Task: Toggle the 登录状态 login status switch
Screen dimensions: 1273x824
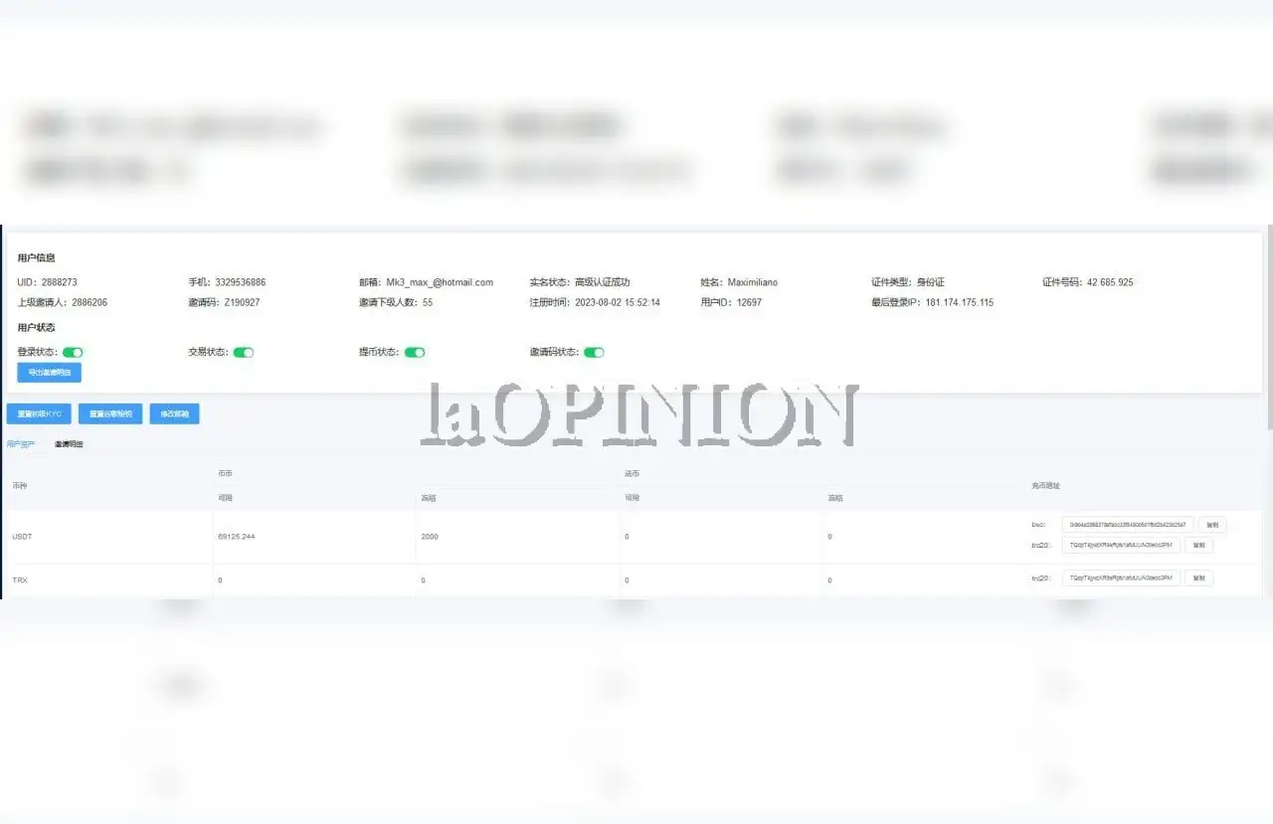Action: point(73,352)
